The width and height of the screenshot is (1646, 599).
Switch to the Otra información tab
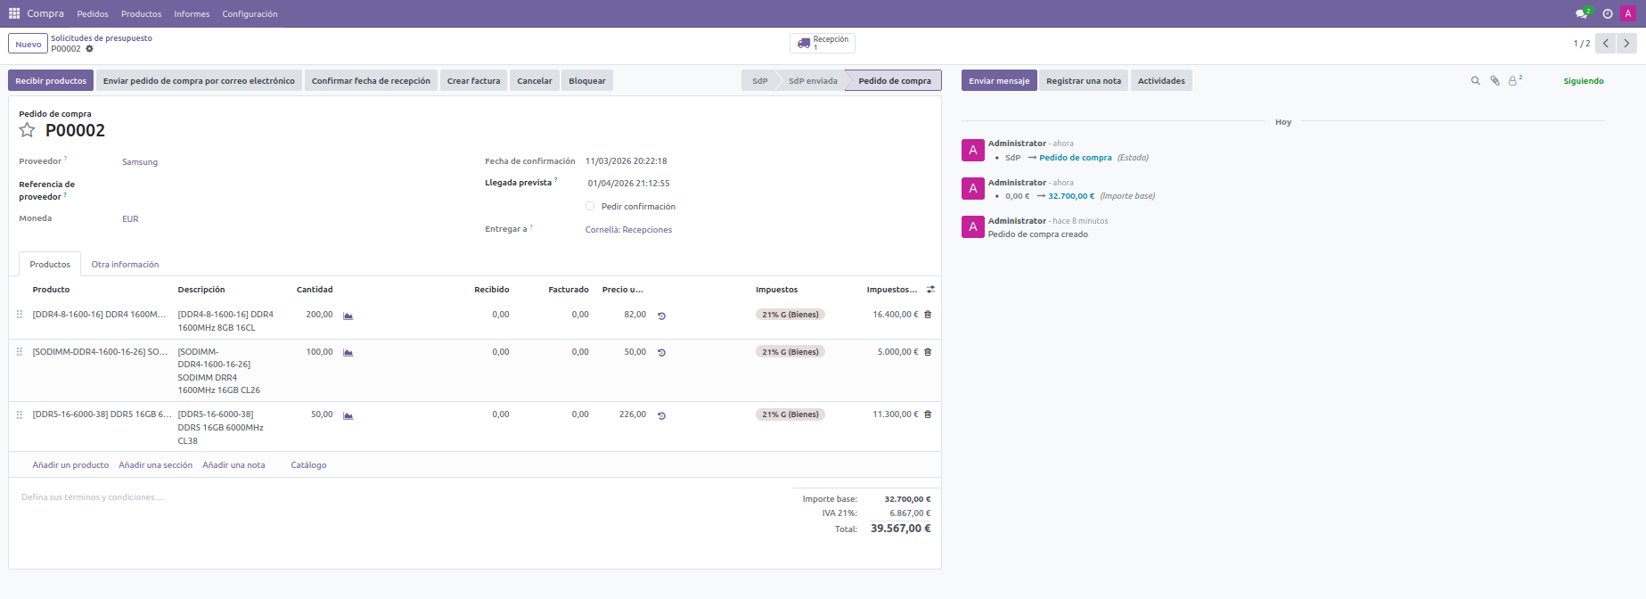(x=125, y=265)
